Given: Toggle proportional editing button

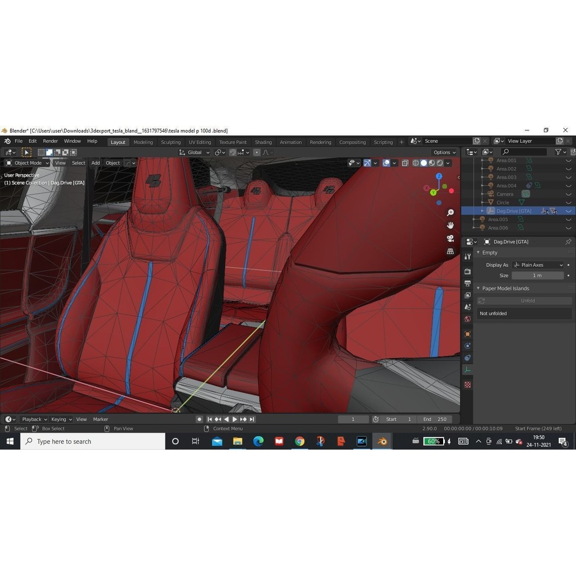Looking at the screenshot, I should click(257, 153).
